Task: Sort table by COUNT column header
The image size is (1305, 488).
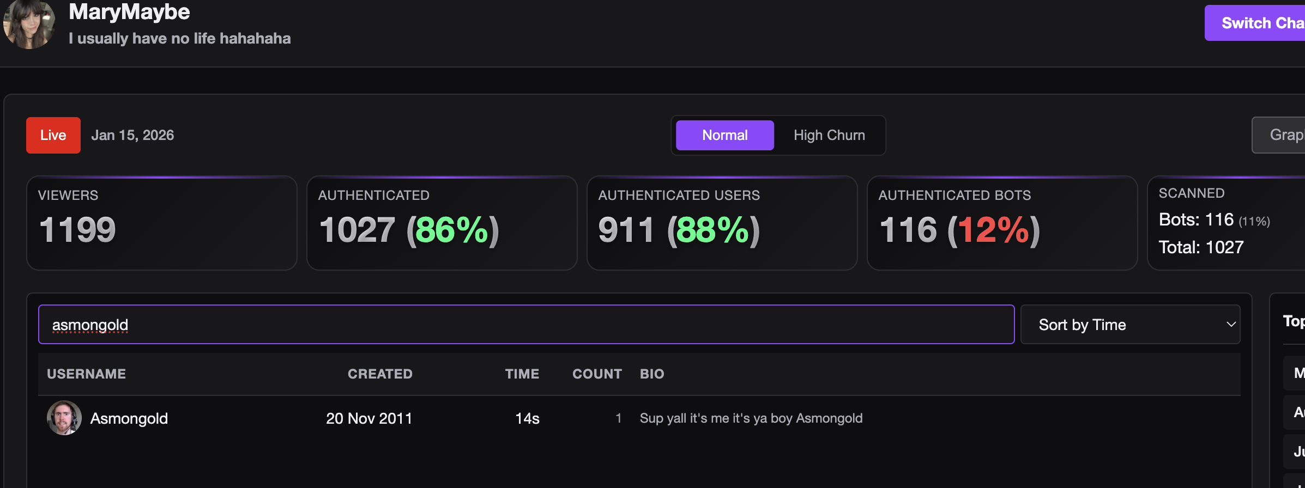Action: (597, 374)
